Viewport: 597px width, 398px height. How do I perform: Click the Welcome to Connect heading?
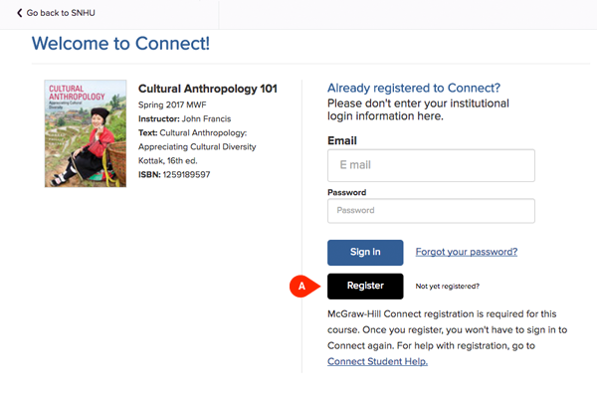pos(120,44)
